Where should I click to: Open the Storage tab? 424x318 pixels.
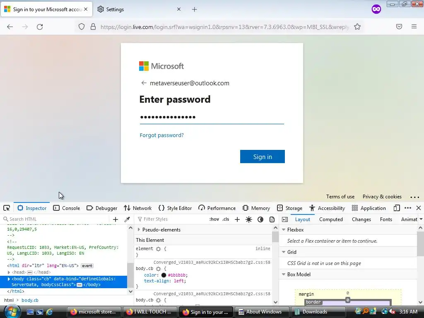coord(289,208)
